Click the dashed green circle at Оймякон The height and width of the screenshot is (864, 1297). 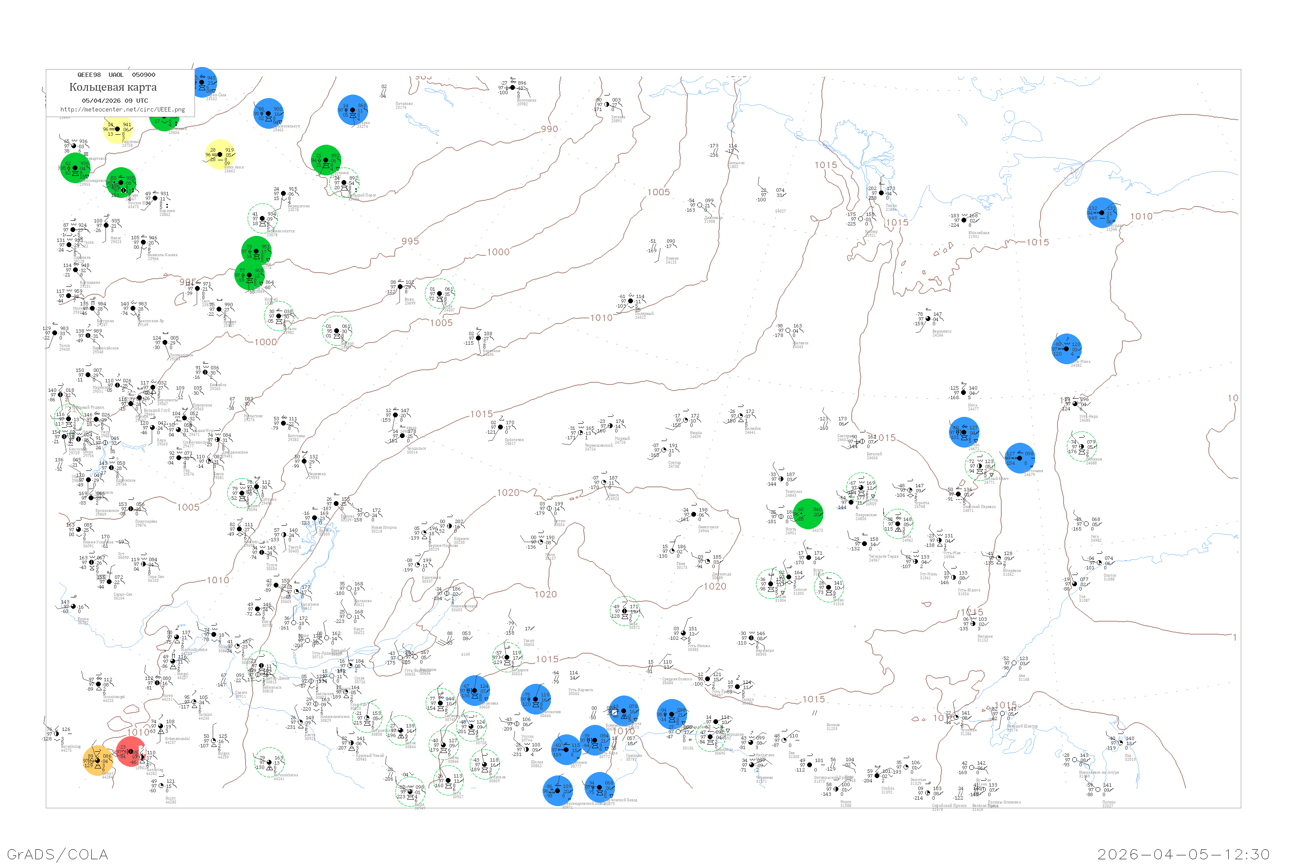coord(1081,447)
